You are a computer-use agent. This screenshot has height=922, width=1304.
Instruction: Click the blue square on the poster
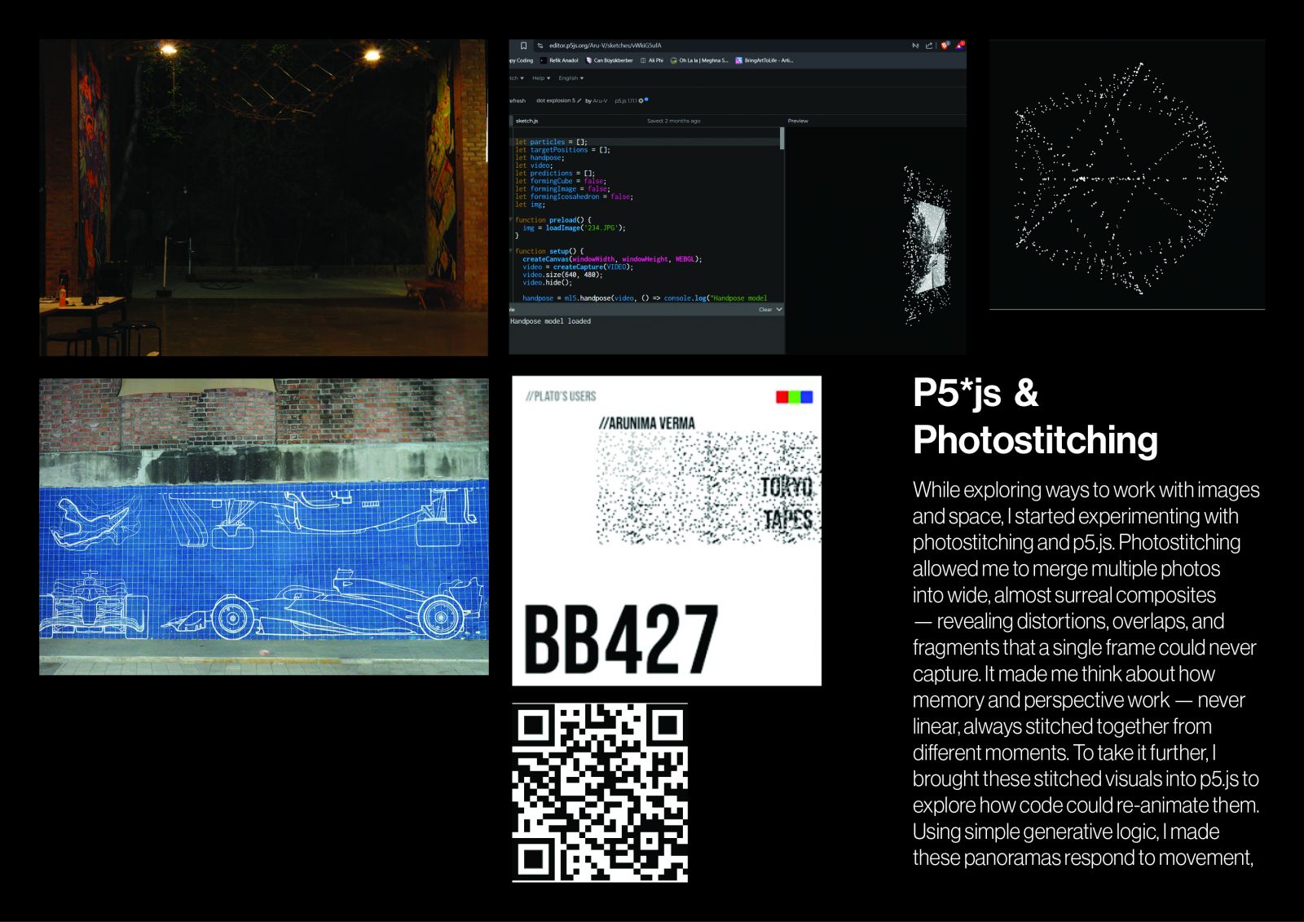coord(807,397)
